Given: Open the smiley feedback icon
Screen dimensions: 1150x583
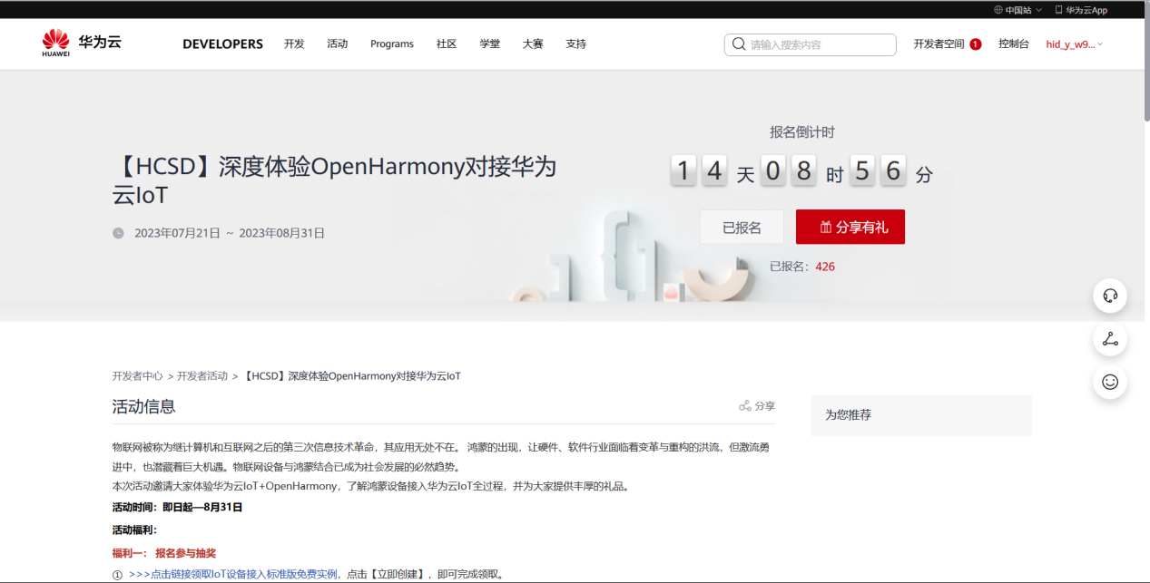Looking at the screenshot, I should coord(1109,382).
